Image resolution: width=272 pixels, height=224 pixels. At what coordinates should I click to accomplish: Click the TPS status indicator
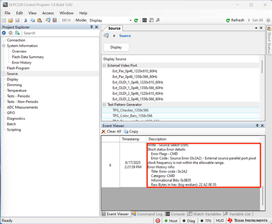[206, 221]
